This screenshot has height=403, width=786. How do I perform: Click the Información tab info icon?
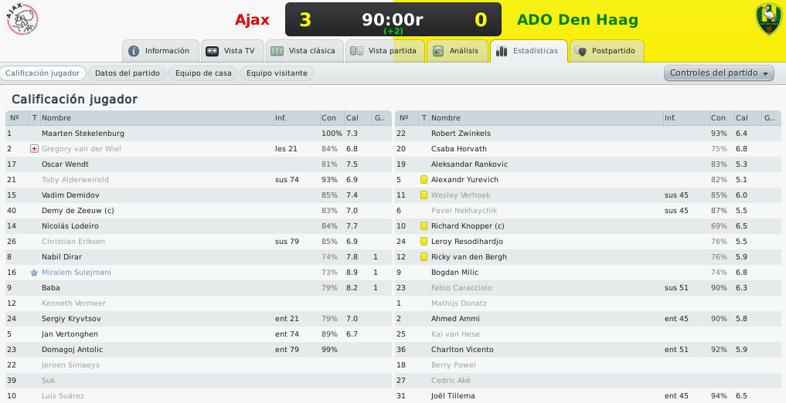pyautogui.click(x=134, y=51)
